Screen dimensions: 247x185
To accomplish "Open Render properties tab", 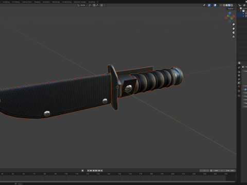I will 239,72.
